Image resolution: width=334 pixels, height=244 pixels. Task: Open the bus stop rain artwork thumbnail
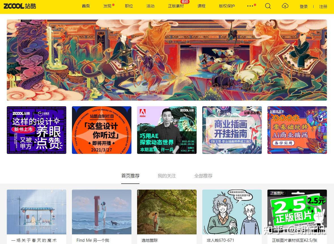click(37, 212)
